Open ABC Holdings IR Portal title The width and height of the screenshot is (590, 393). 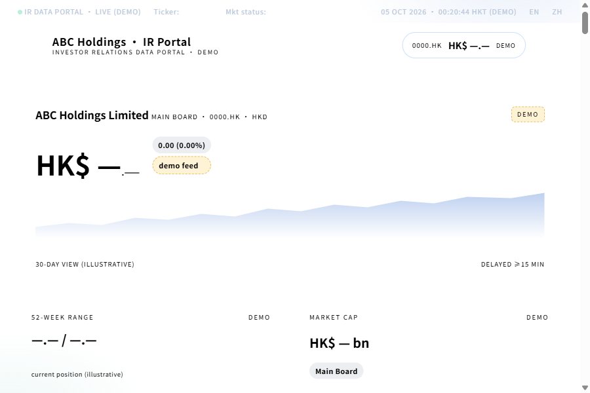[x=121, y=42]
